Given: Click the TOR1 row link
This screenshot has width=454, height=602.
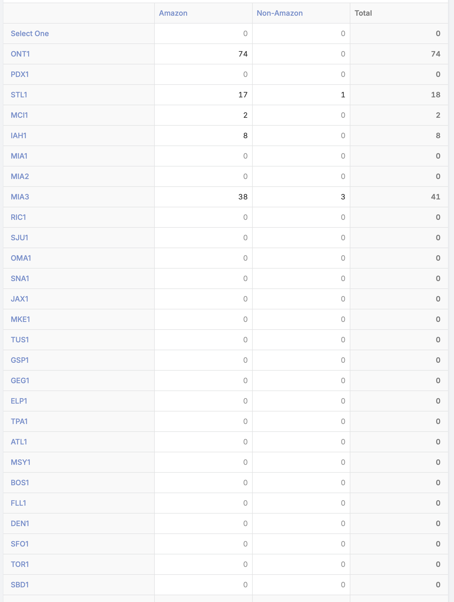Looking at the screenshot, I should [x=20, y=564].
